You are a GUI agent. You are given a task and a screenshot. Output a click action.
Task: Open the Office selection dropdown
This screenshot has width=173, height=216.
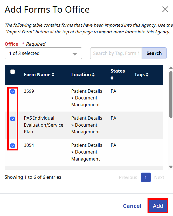[x=43, y=53]
